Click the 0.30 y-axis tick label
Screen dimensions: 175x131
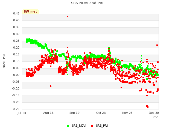click(16, 34)
